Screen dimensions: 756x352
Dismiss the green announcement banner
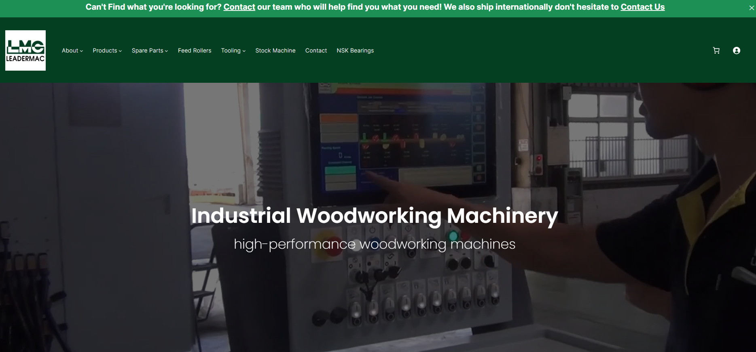point(752,8)
